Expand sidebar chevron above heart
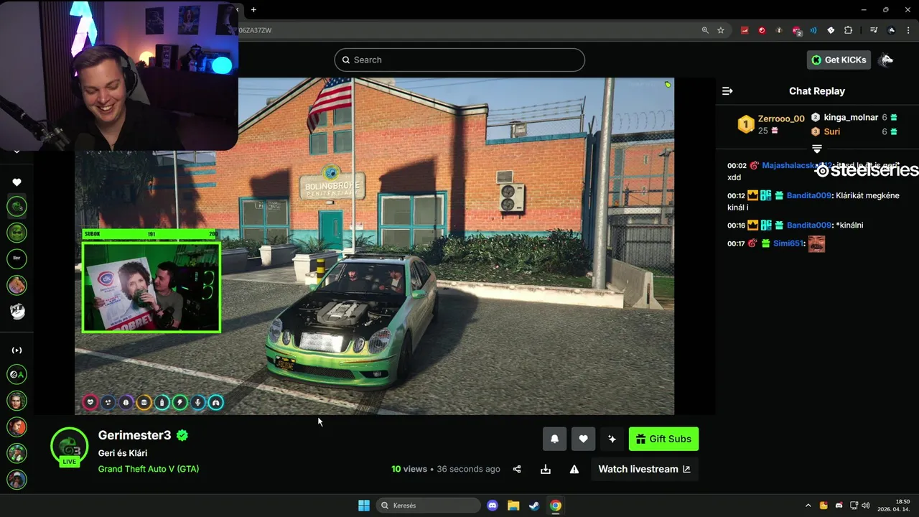 17,152
